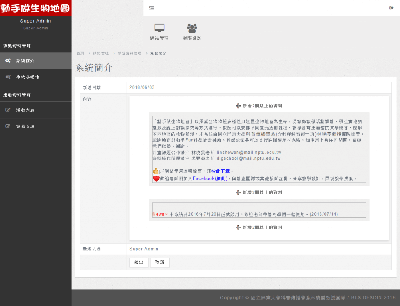Click 靜態資料管理 breadcrumb link
The width and height of the screenshot is (400, 306).
point(129,53)
